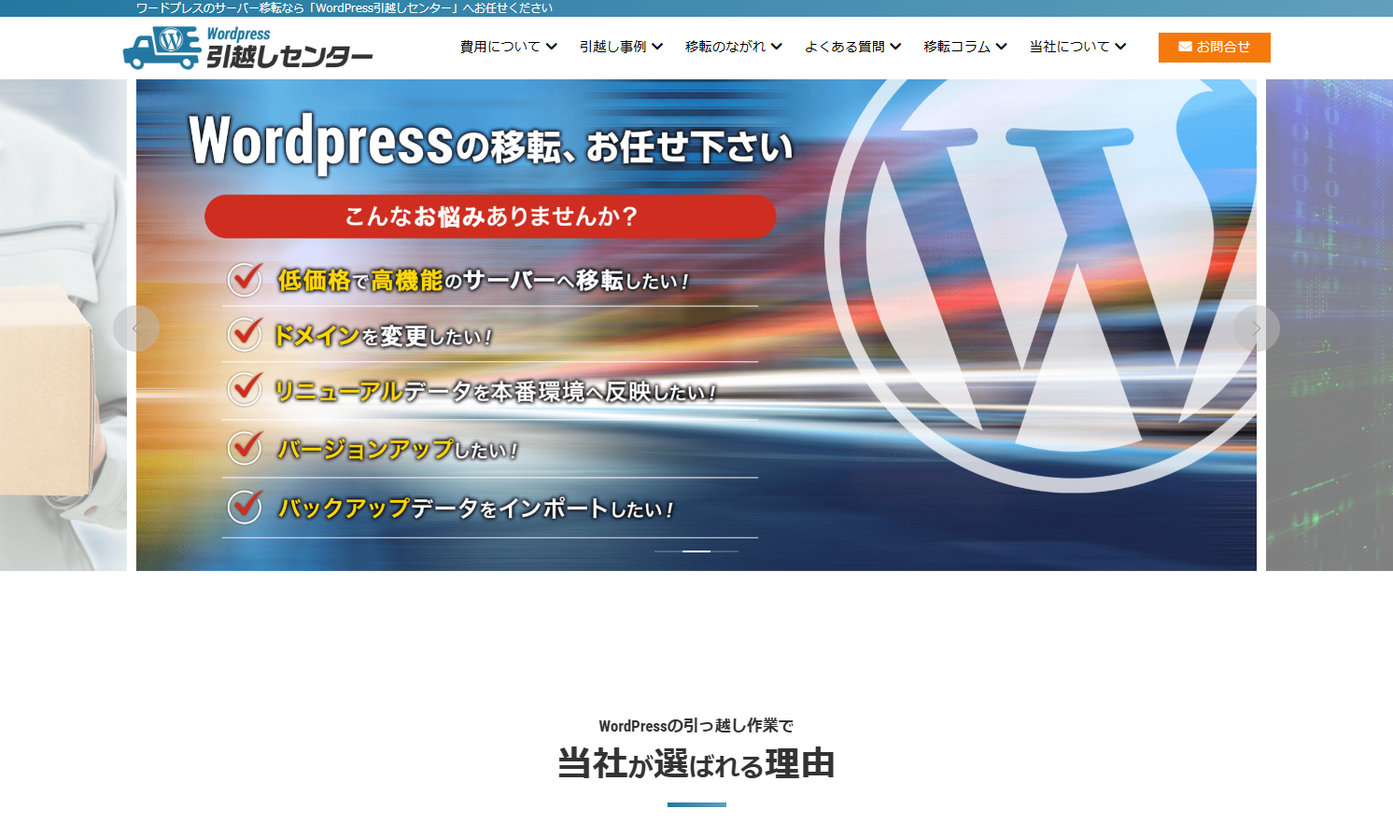This screenshot has width=1393, height=823.
Task: Open the 費用について menu
Action: click(509, 47)
